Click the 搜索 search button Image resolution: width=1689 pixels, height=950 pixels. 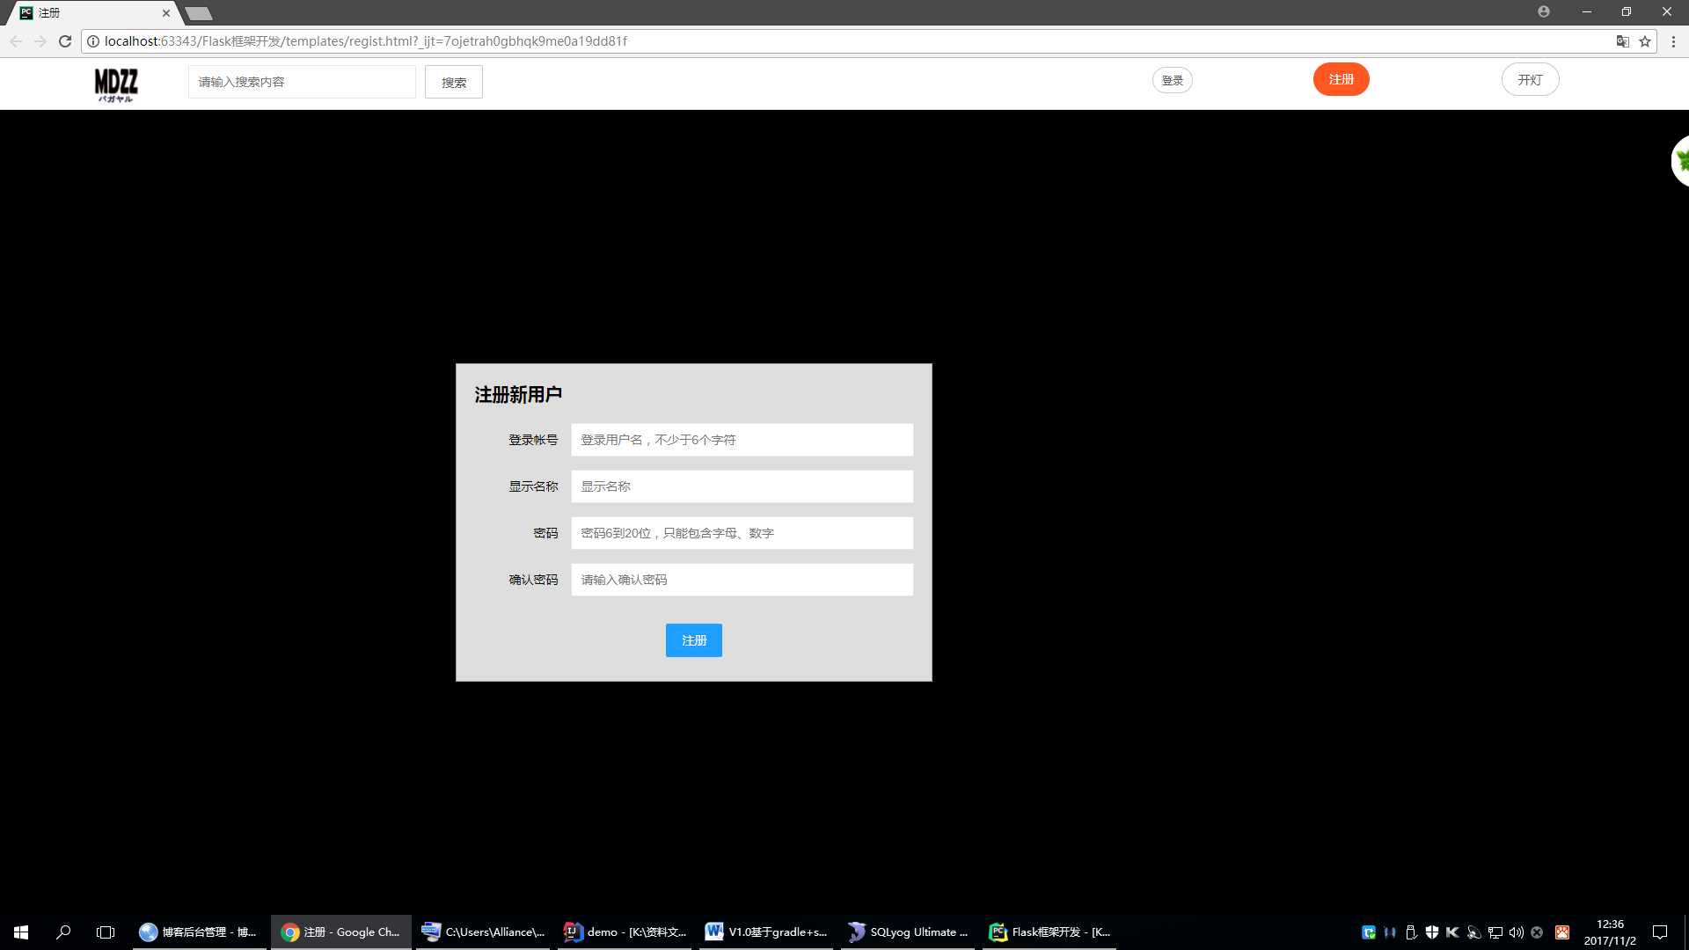coord(454,82)
